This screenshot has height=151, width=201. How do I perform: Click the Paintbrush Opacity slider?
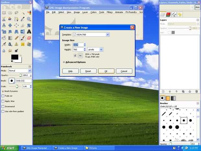coord(15,75)
